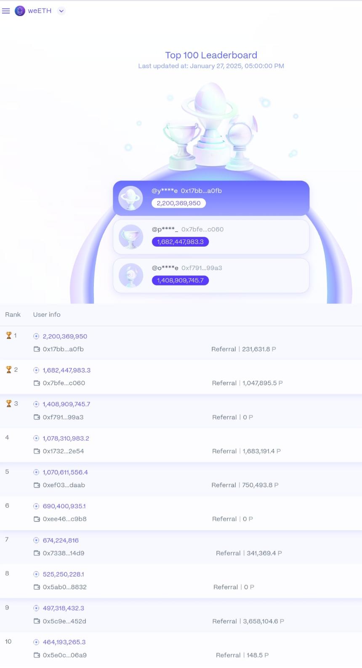
Task: Click address 0x1732...2e54
Action: pyautogui.click(x=63, y=451)
